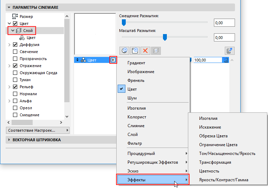The width and height of the screenshot is (268, 189).
Task: Enable the Нормали checkbox
Action: point(15,94)
